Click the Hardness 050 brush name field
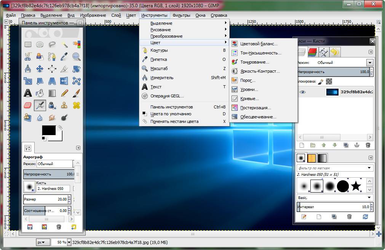 (53, 188)
